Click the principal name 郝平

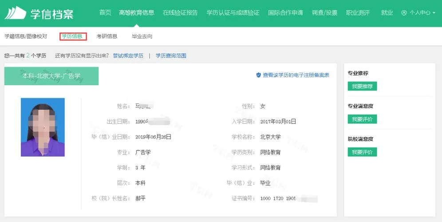(x=140, y=198)
